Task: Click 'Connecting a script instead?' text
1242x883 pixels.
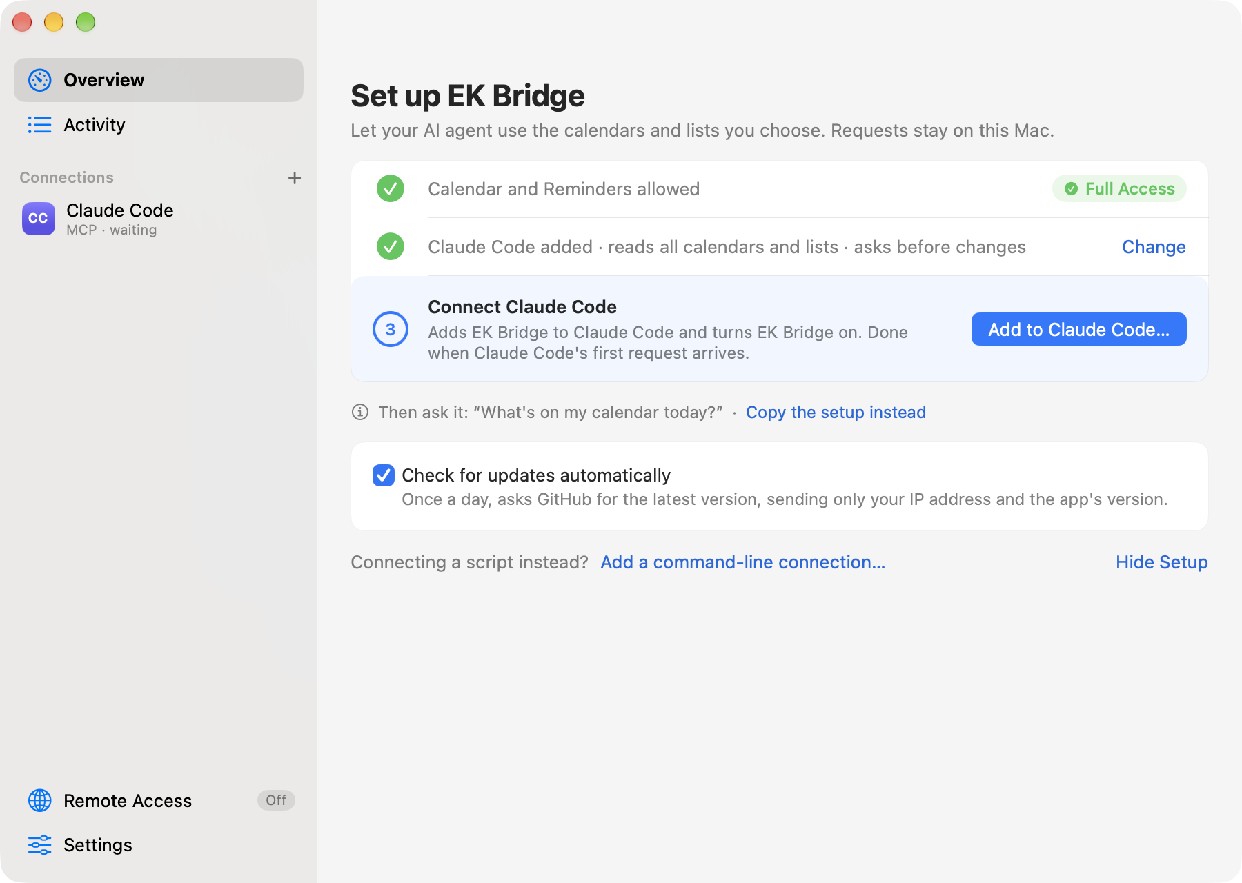Action: click(469, 562)
